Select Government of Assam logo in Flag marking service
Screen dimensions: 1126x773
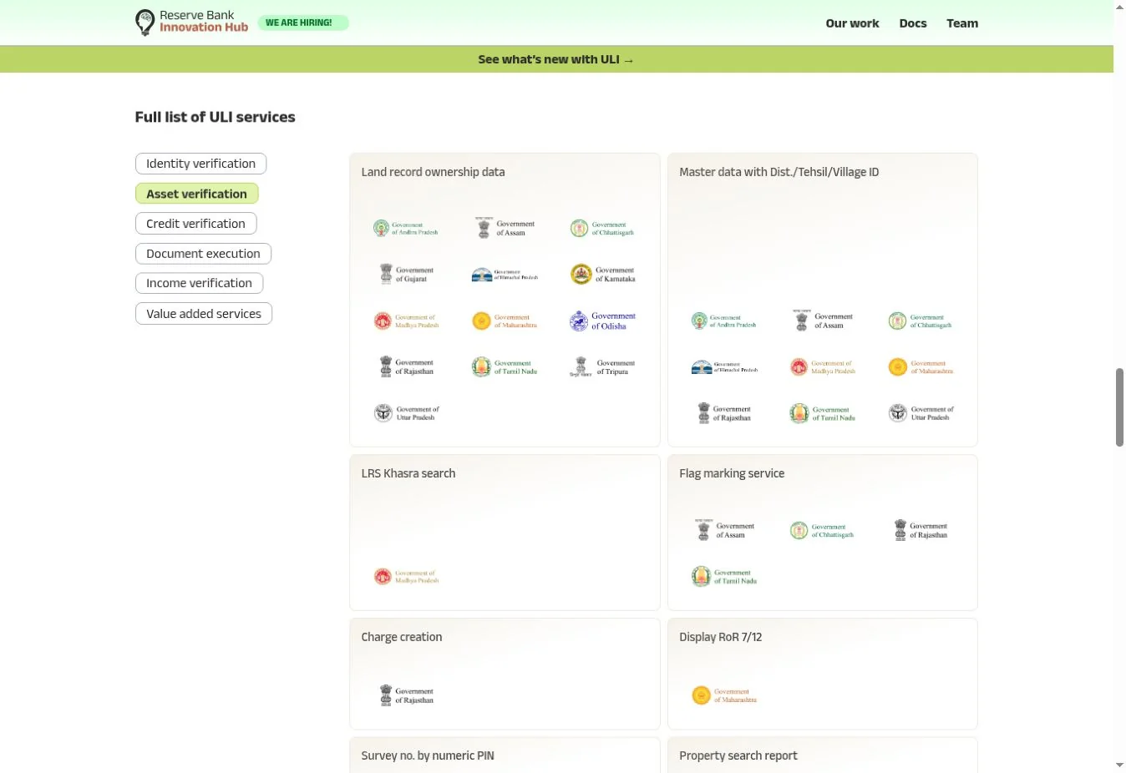tap(725, 530)
